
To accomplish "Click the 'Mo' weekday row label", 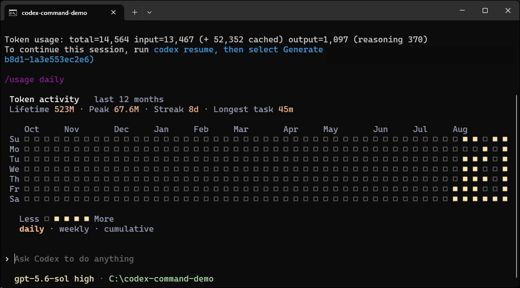I will point(14,149).
